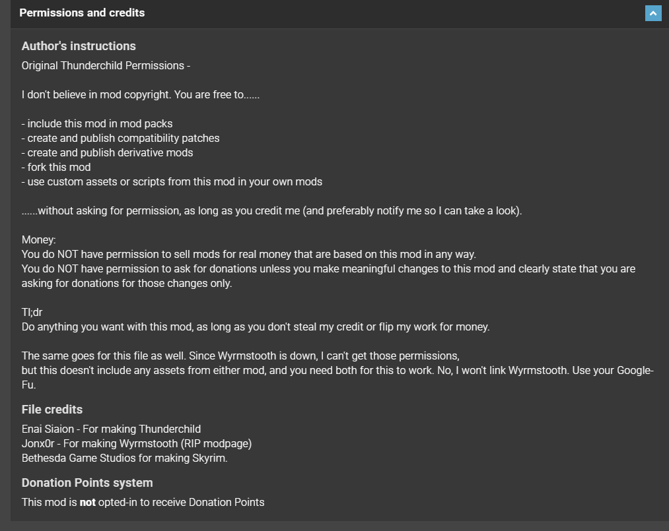Click the 'Bethesda Game Studios' credit line

tap(124, 458)
